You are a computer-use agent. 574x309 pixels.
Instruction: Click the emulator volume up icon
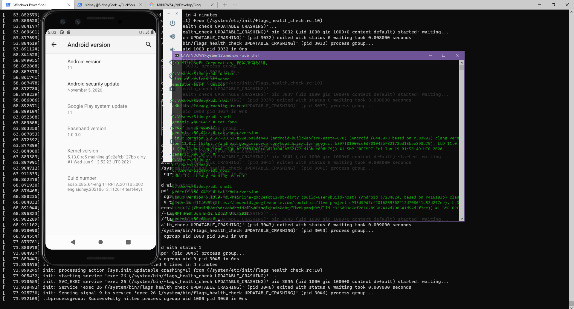click(172, 36)
